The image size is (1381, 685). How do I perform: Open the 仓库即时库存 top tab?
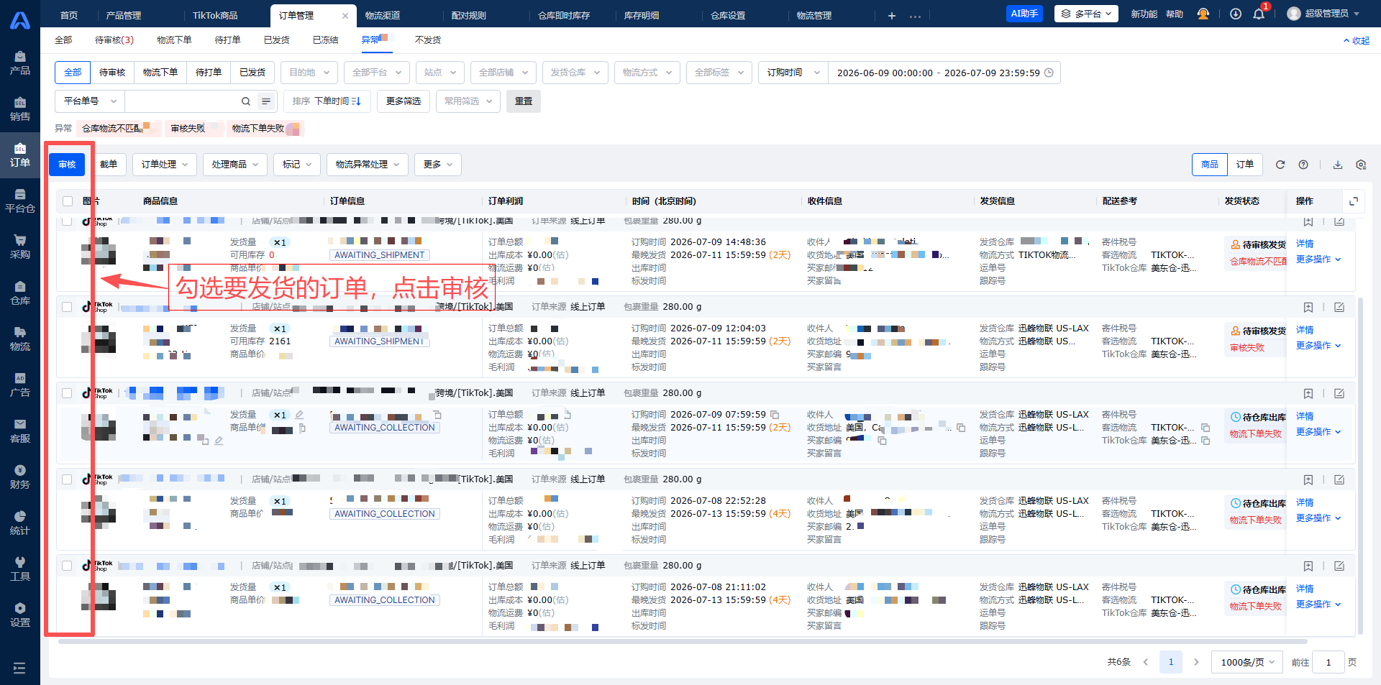tap(564, 15)
